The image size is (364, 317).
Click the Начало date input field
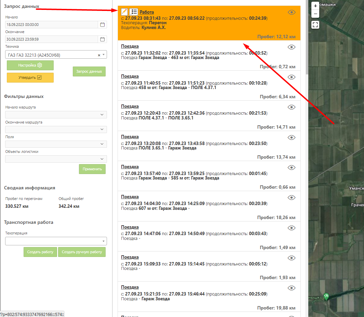point(51,25)
